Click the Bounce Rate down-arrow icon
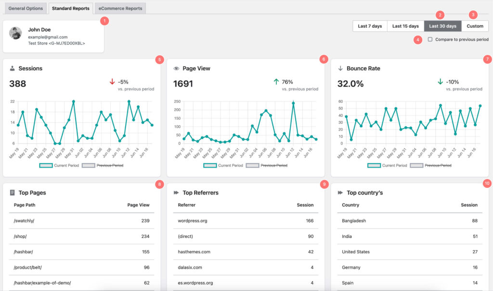Screen dimensions: 493x291 click(x=340, y=69)
